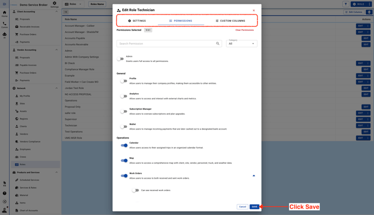This screenshot has width=374, height=215.
Task: Disable the Work Orders permission switch
Action: pyautogui.click(x=124, y=176)
